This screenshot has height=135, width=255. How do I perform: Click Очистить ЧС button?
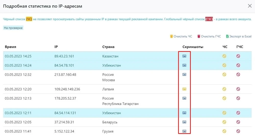(x=181, y=36)
